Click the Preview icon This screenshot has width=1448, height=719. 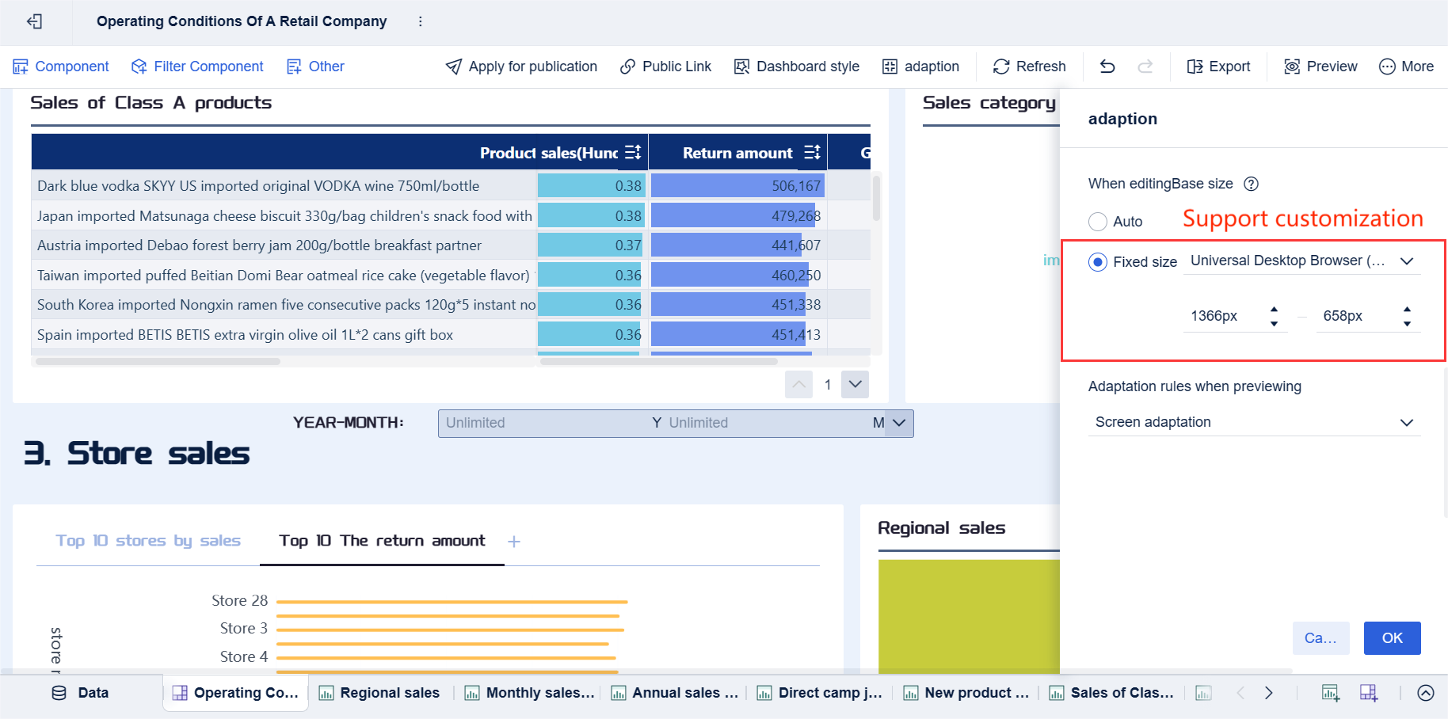click(1291, 67)
